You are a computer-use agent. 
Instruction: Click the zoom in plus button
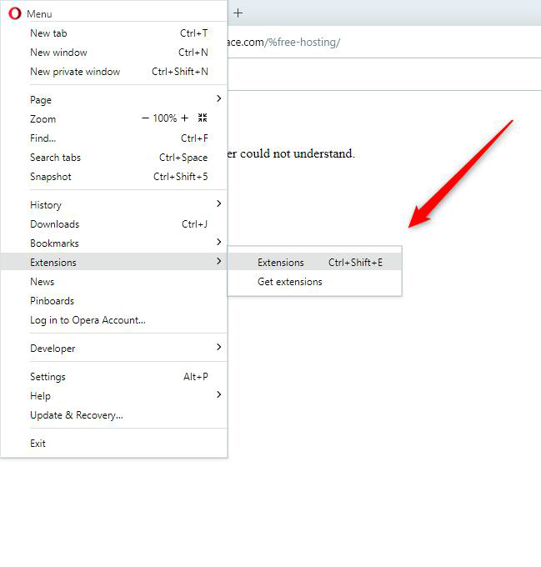[x=185, y=118]
